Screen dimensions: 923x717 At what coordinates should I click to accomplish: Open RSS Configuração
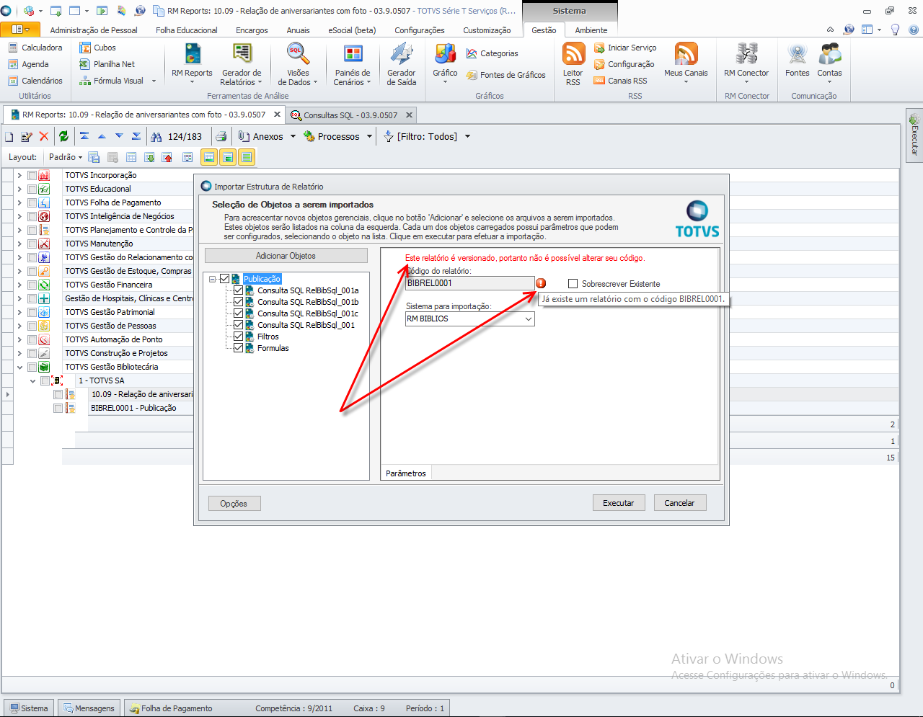click(624, 64)
